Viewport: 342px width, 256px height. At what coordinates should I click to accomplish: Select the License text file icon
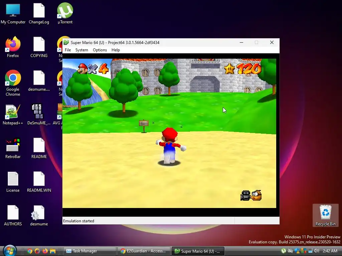(x=13, y=182)
